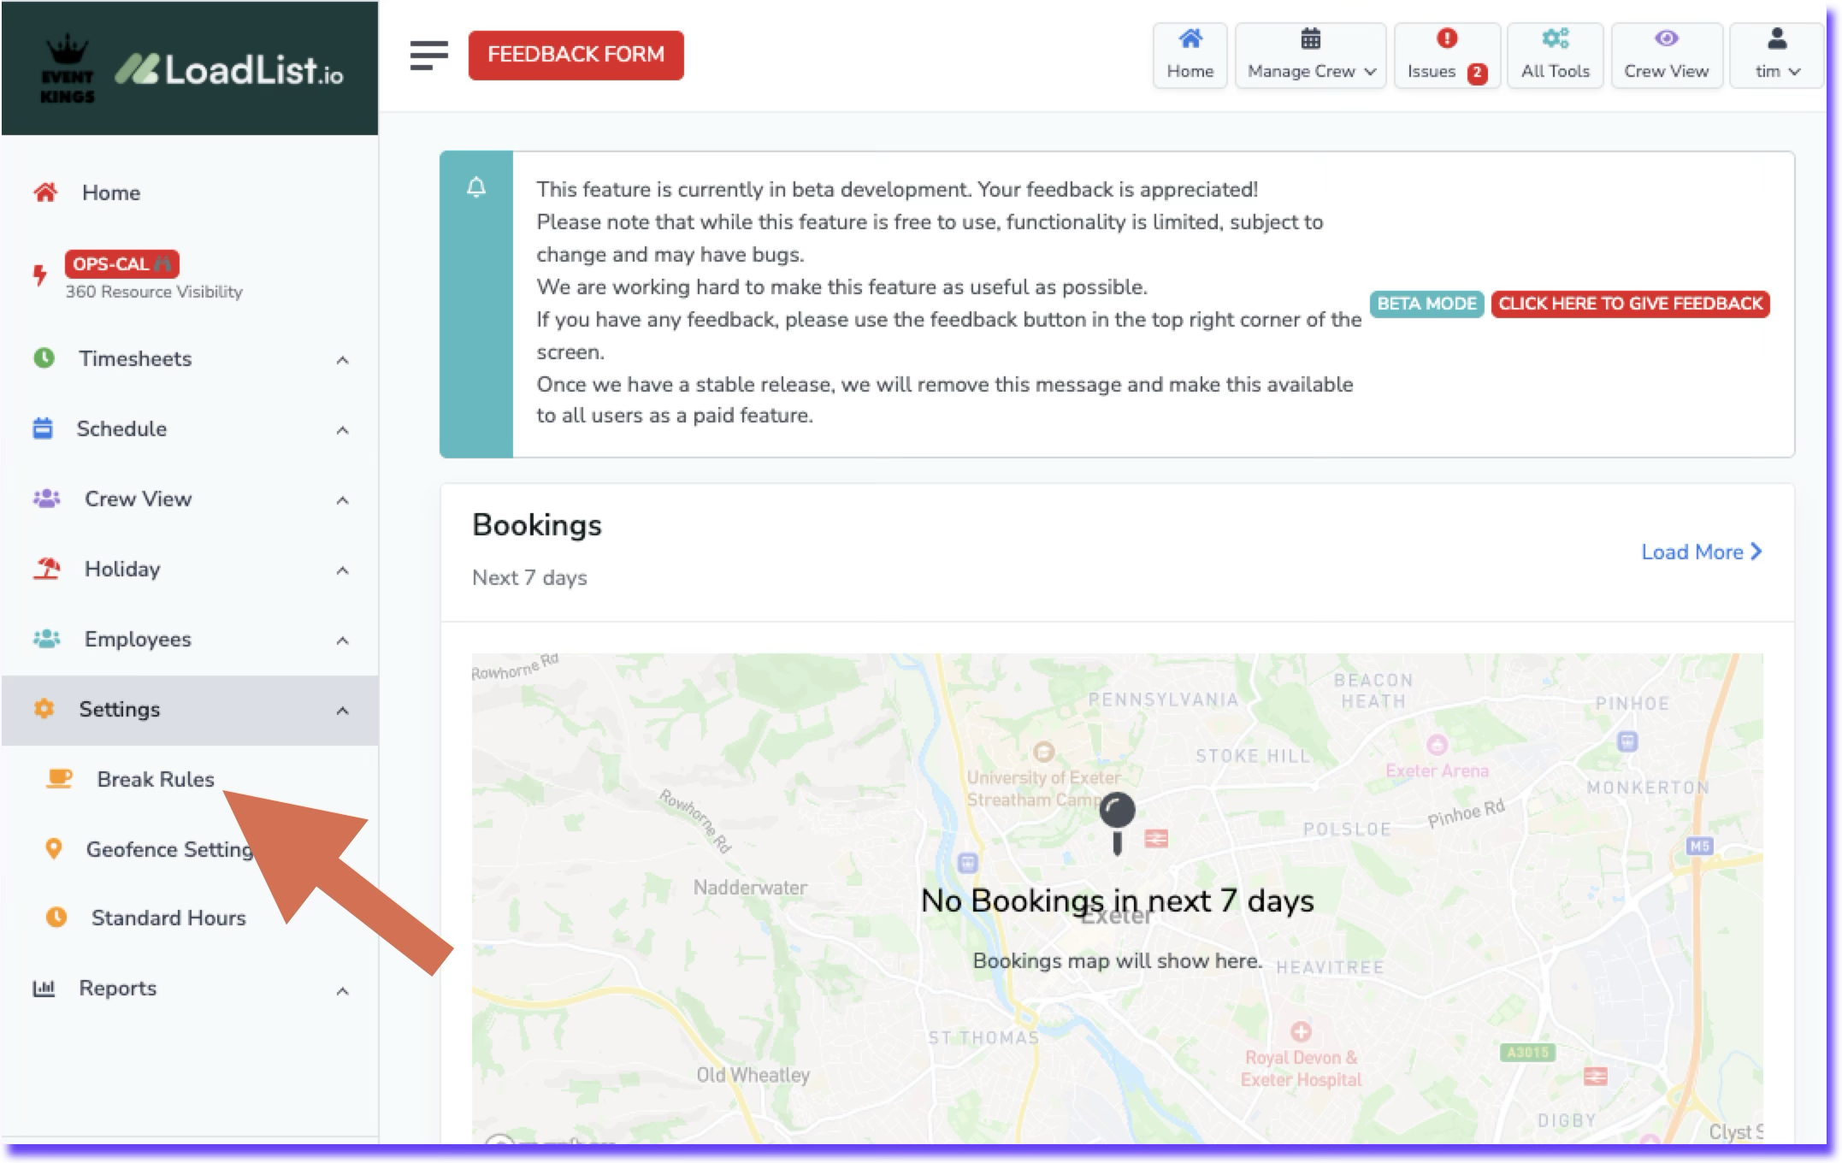Click the Exeter Arena map label

pos(1437,770)
